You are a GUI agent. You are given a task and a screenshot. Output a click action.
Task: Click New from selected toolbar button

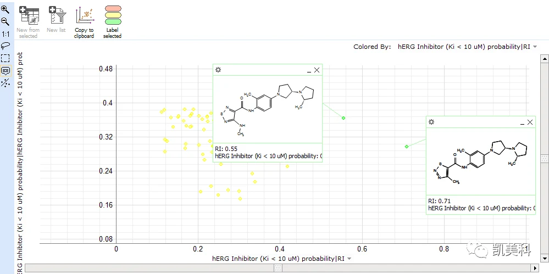pyautogui.click(x=28, y=23)
